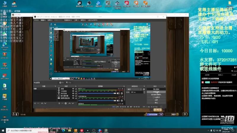This screenshot has width=237, height=133.
Task: Adjust 麦克风/Aux volume slider
Action: coord(97,93)
